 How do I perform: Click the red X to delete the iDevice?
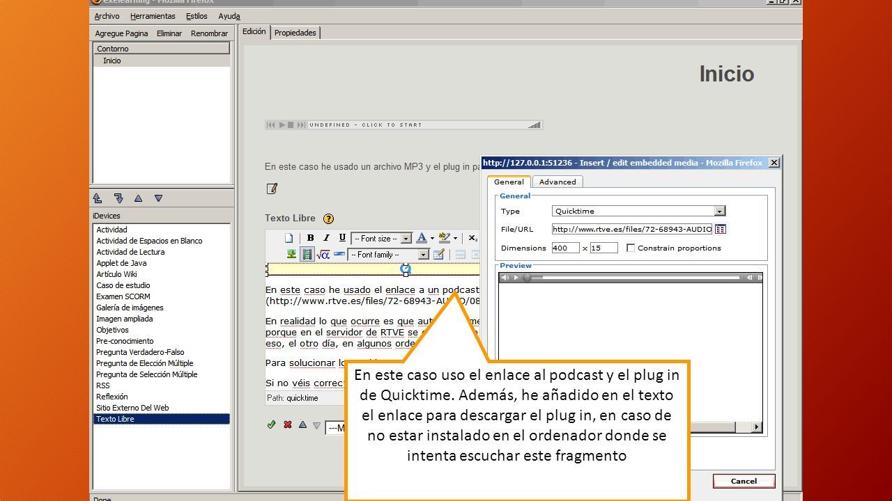(287, 424)
